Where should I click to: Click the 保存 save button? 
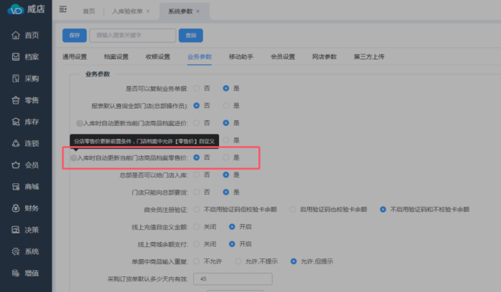(74, 35)
